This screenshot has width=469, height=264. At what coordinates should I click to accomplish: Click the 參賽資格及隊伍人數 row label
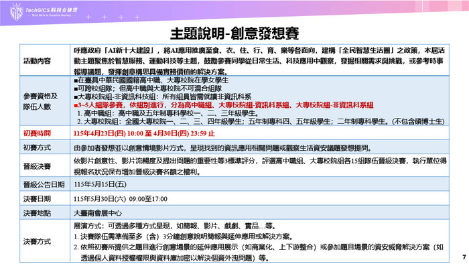coord(40,101)
